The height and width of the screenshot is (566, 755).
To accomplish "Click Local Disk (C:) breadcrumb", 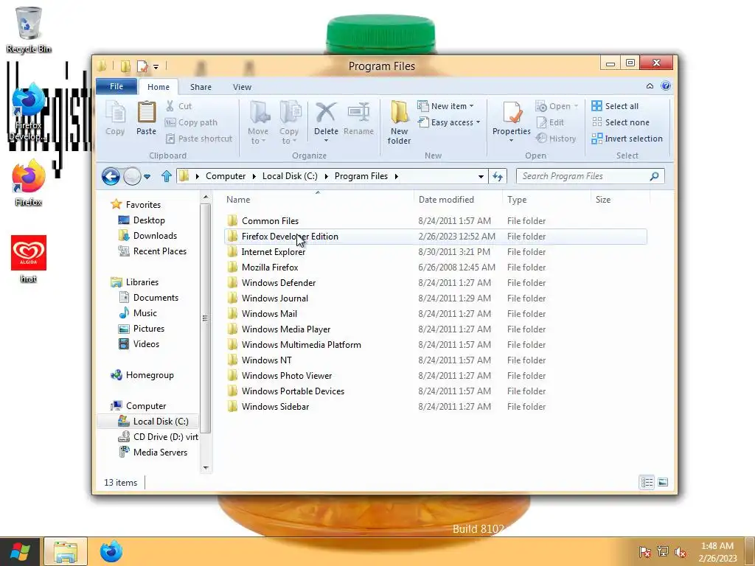I will click(x=290, y=176).
